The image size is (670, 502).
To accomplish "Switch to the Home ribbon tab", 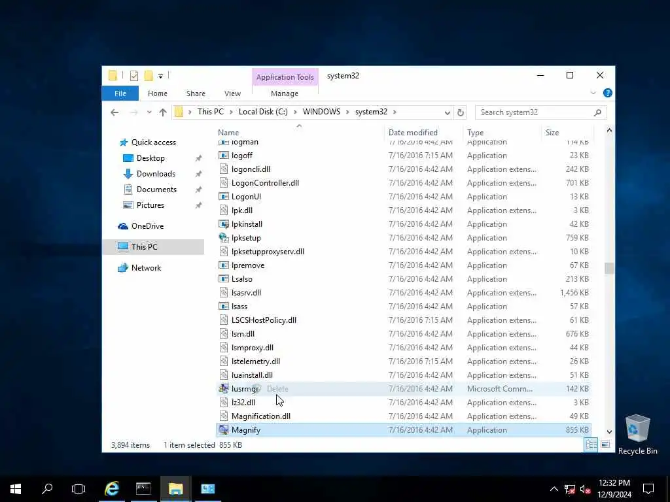I will pos(158,93).
